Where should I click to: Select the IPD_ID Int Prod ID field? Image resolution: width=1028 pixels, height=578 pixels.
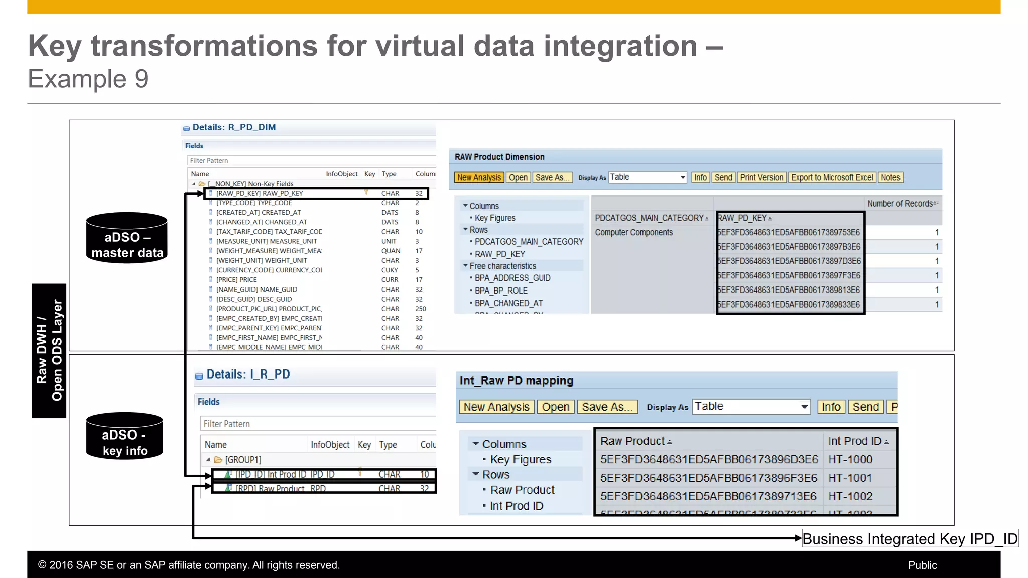(x=324, y=474)
